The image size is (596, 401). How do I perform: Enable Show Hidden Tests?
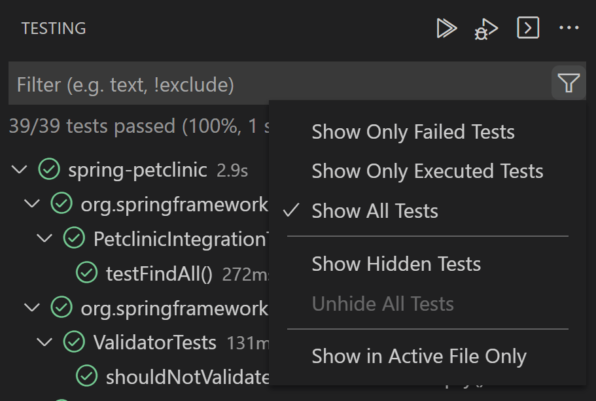pos(396,264)
